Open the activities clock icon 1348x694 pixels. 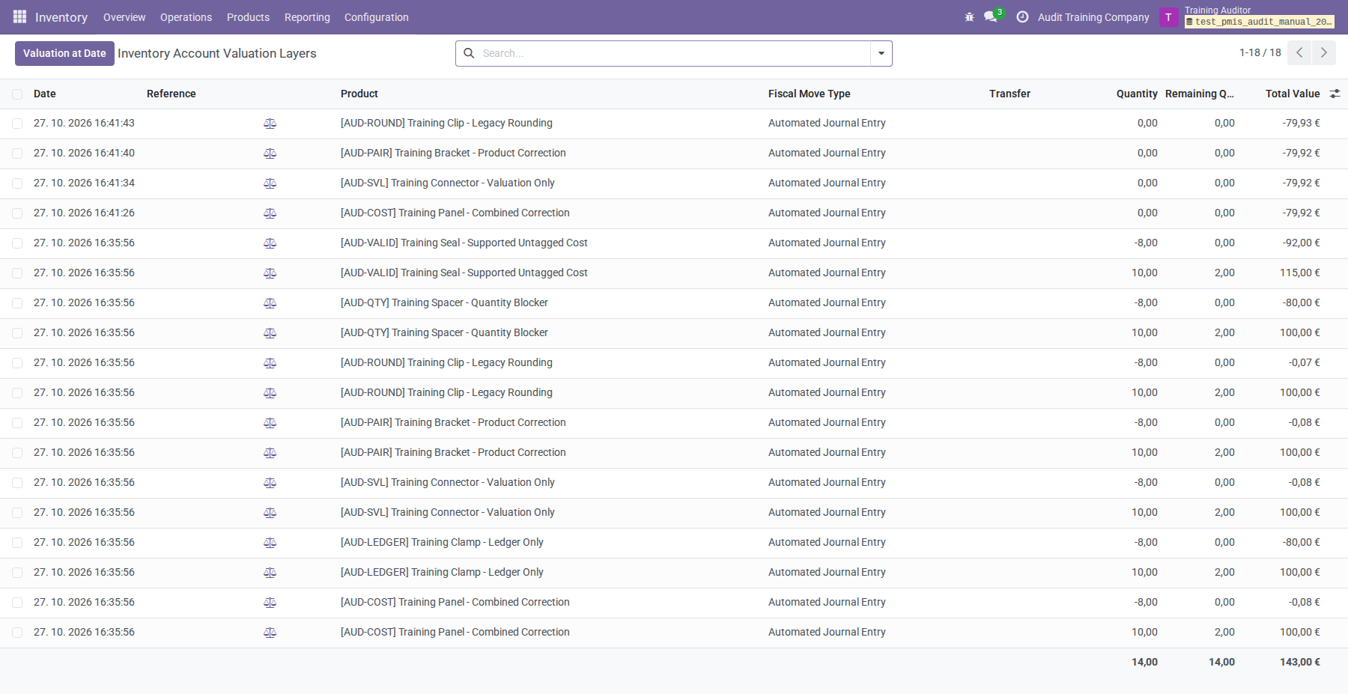coord(1022,16)
